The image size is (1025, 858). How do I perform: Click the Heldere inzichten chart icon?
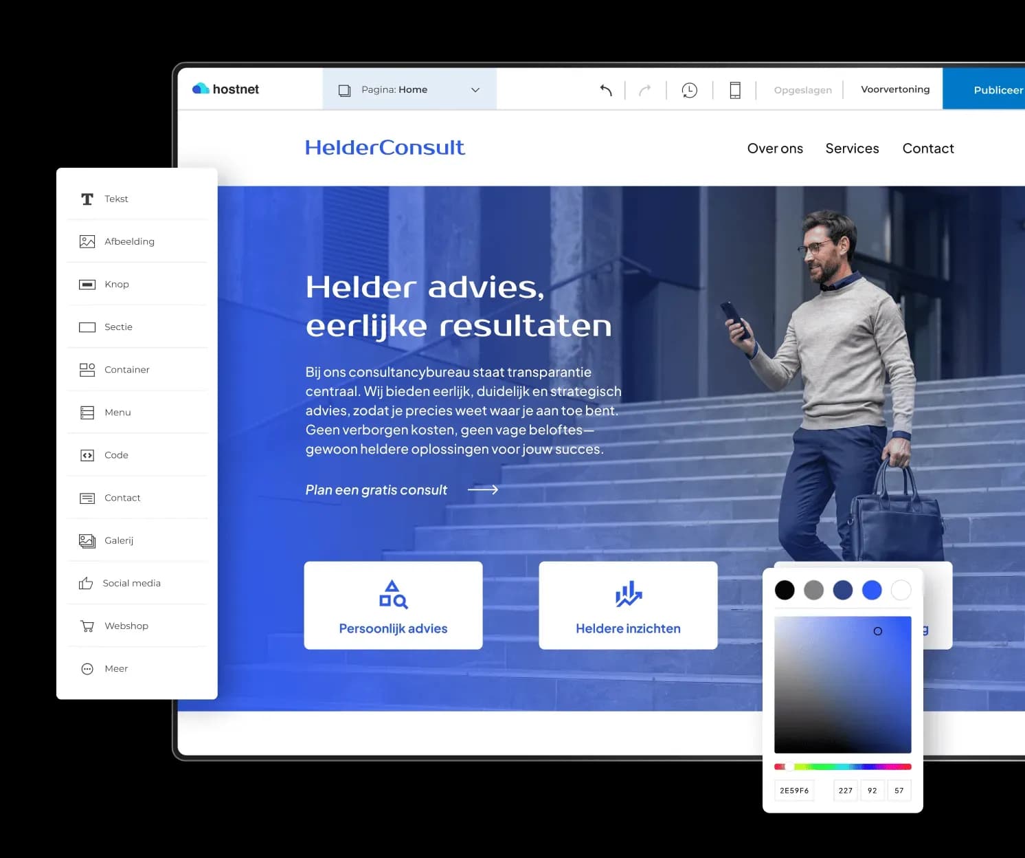coord(628,594)
